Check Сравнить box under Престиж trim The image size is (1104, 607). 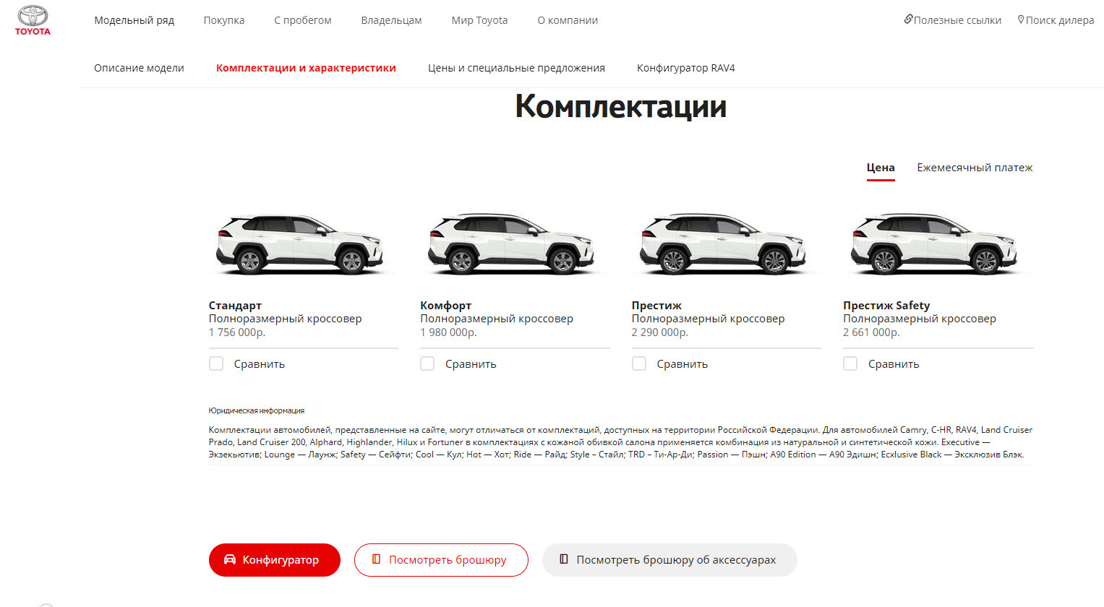coord(639,363)
